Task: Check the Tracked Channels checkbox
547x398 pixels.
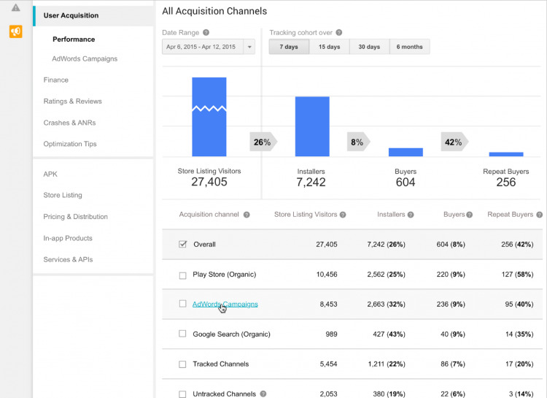Action: pos(183,364)
